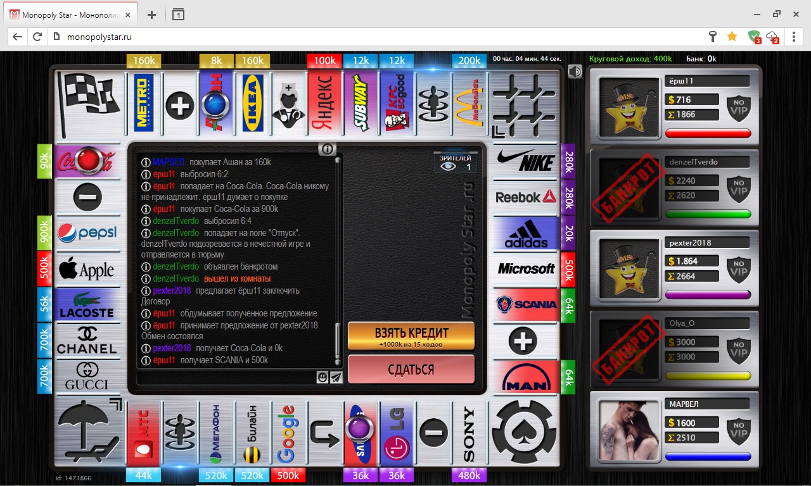Mute the game sound speaker
811x486 pixels.
point(575,72)
